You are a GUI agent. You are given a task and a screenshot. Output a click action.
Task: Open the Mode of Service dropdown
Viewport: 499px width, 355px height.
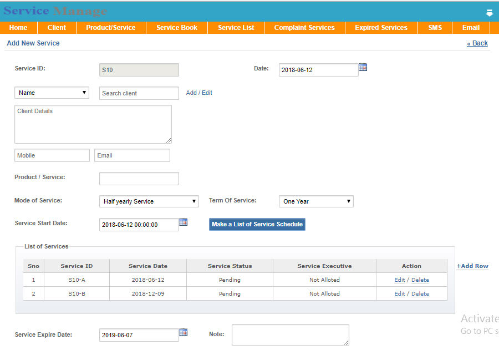click(149, 201)
